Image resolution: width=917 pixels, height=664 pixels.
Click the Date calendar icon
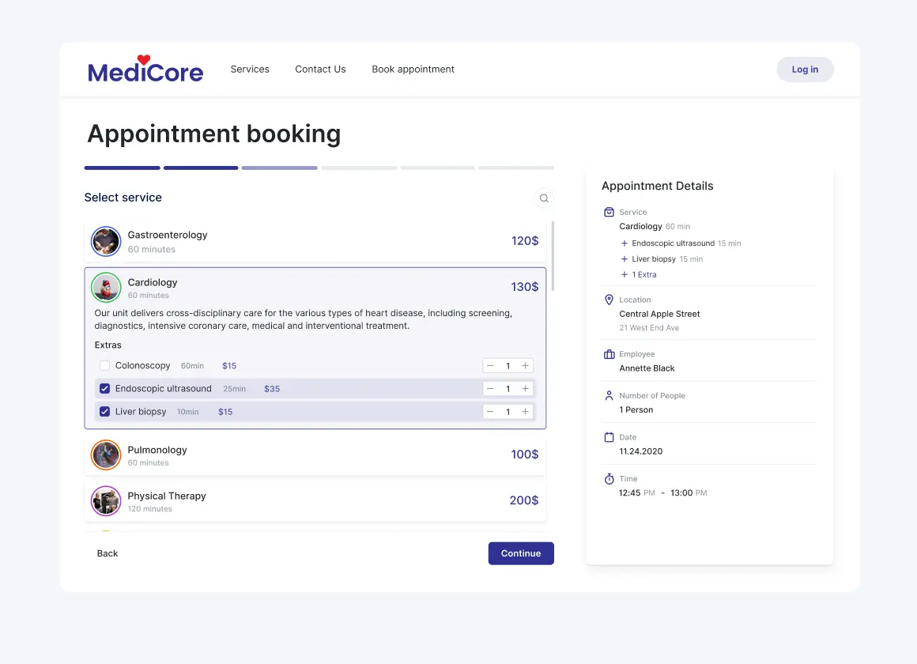coord(609,437)
